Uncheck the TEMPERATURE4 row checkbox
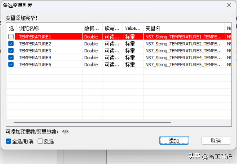237x164 pixels. [11, 57]
